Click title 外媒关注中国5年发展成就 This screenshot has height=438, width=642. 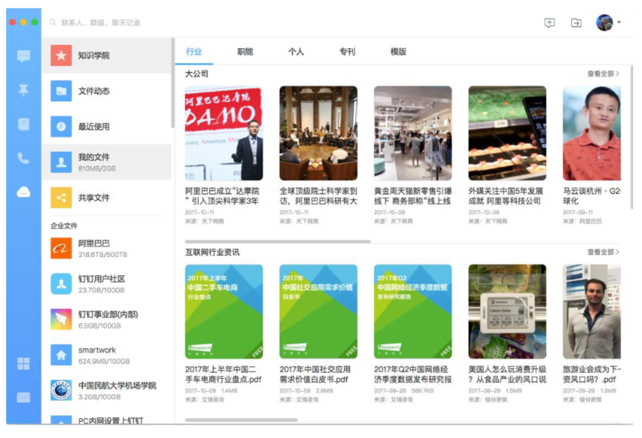tap(506, 196)
